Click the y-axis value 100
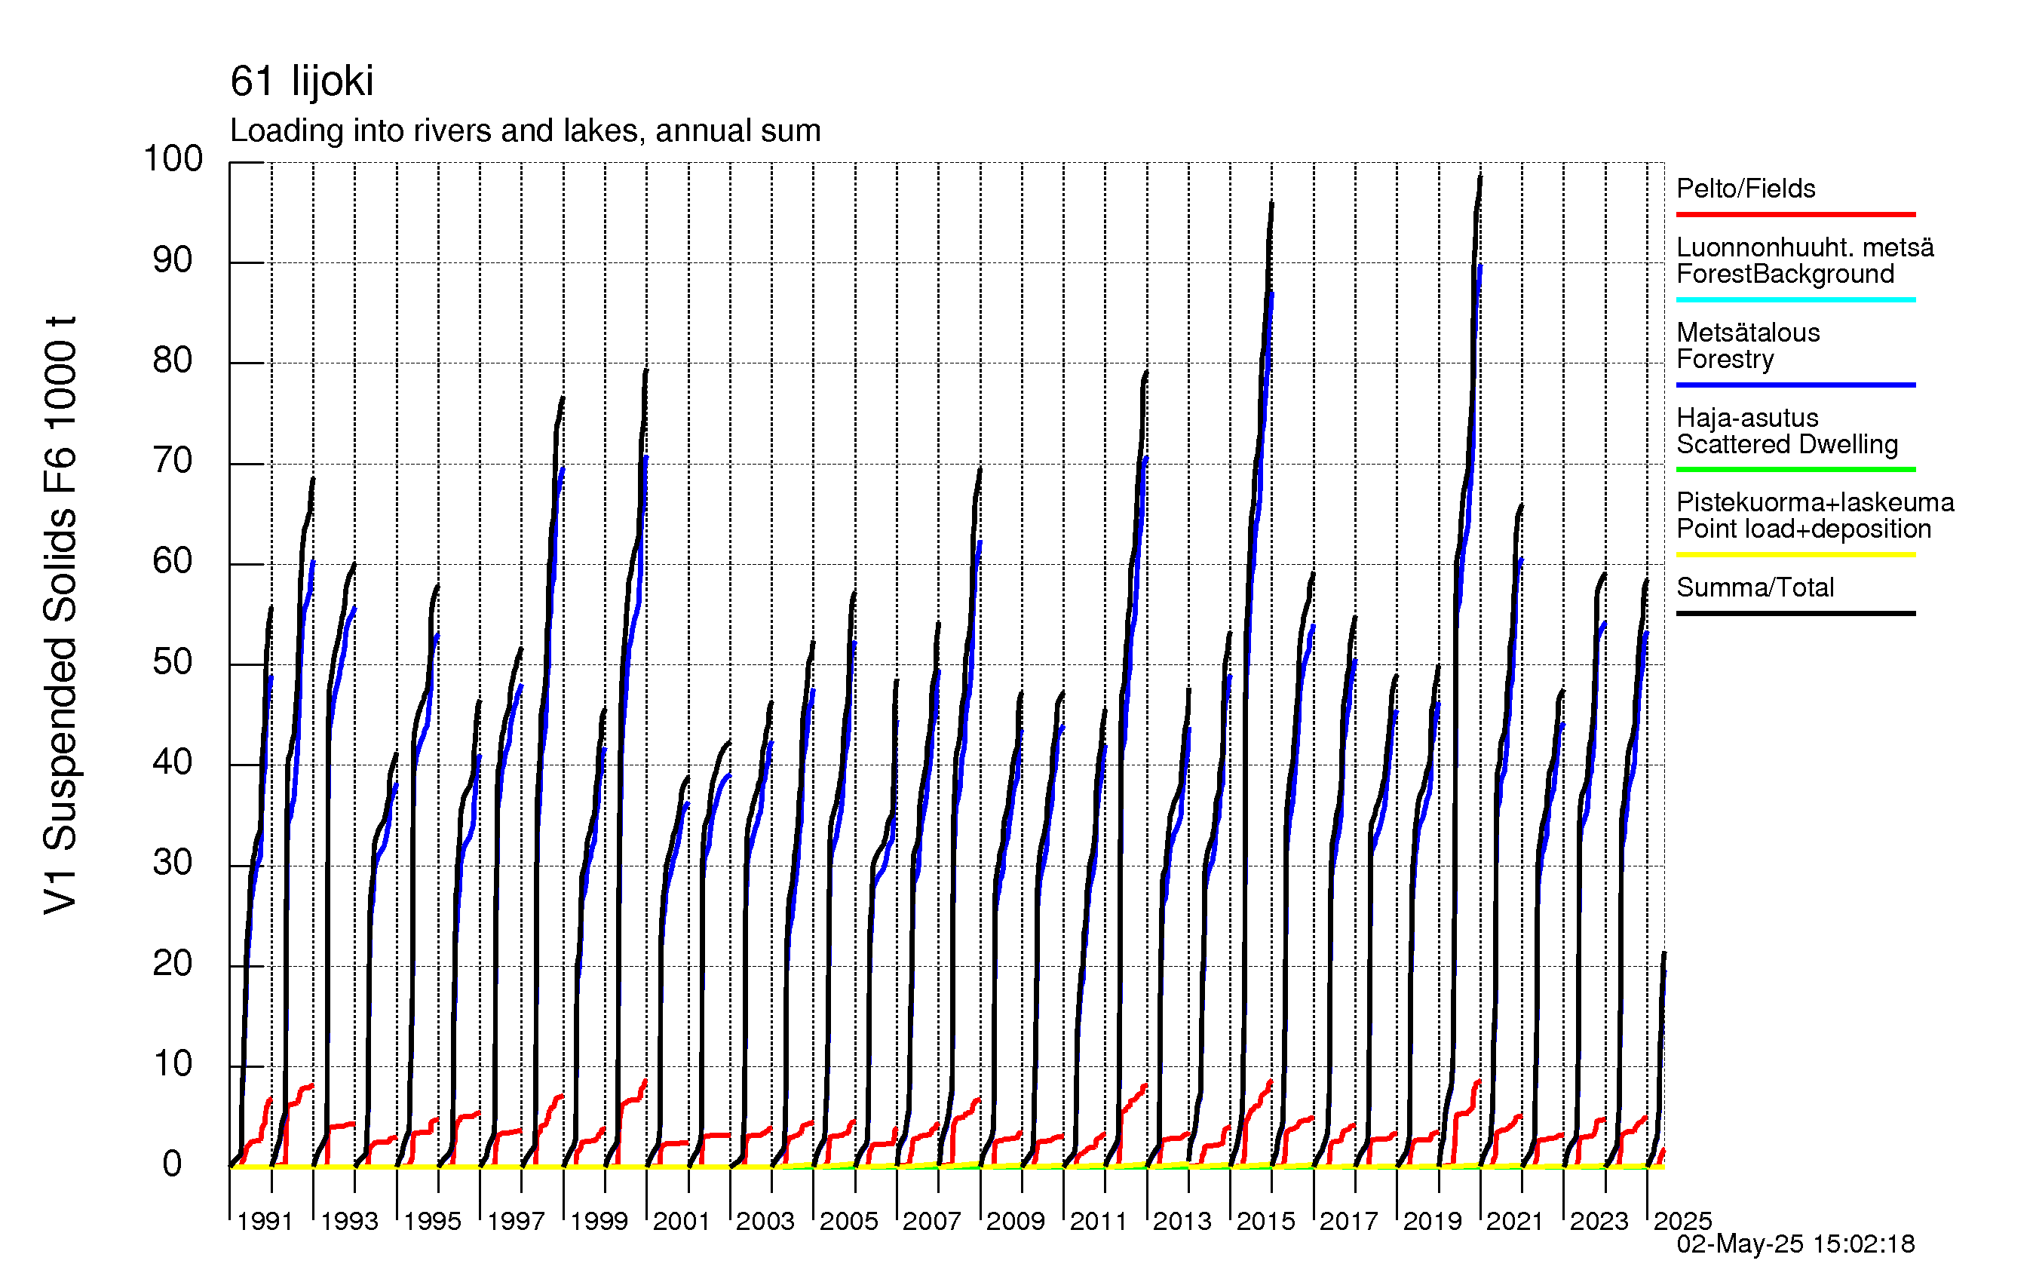Viewport: 2036px width, 1282px height. coord(173,159)
